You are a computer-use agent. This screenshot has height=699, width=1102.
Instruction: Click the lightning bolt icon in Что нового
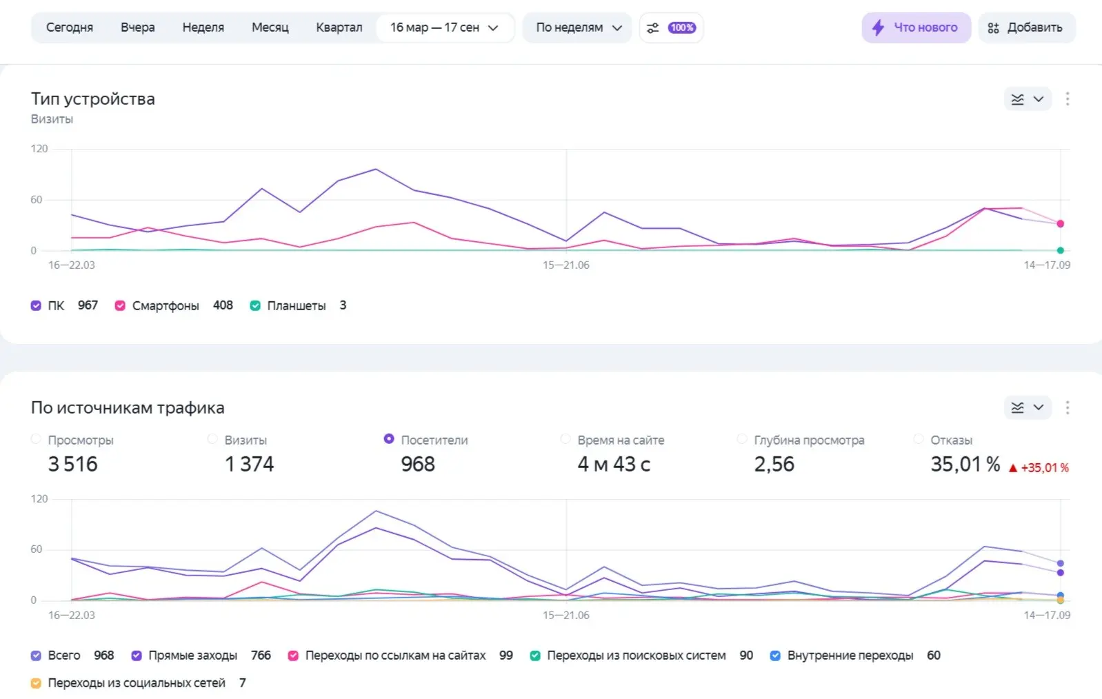(x=878, y=28)
